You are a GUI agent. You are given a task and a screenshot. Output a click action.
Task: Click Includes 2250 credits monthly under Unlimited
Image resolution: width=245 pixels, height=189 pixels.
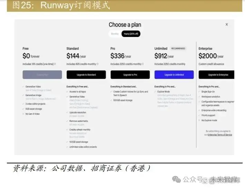170,64
